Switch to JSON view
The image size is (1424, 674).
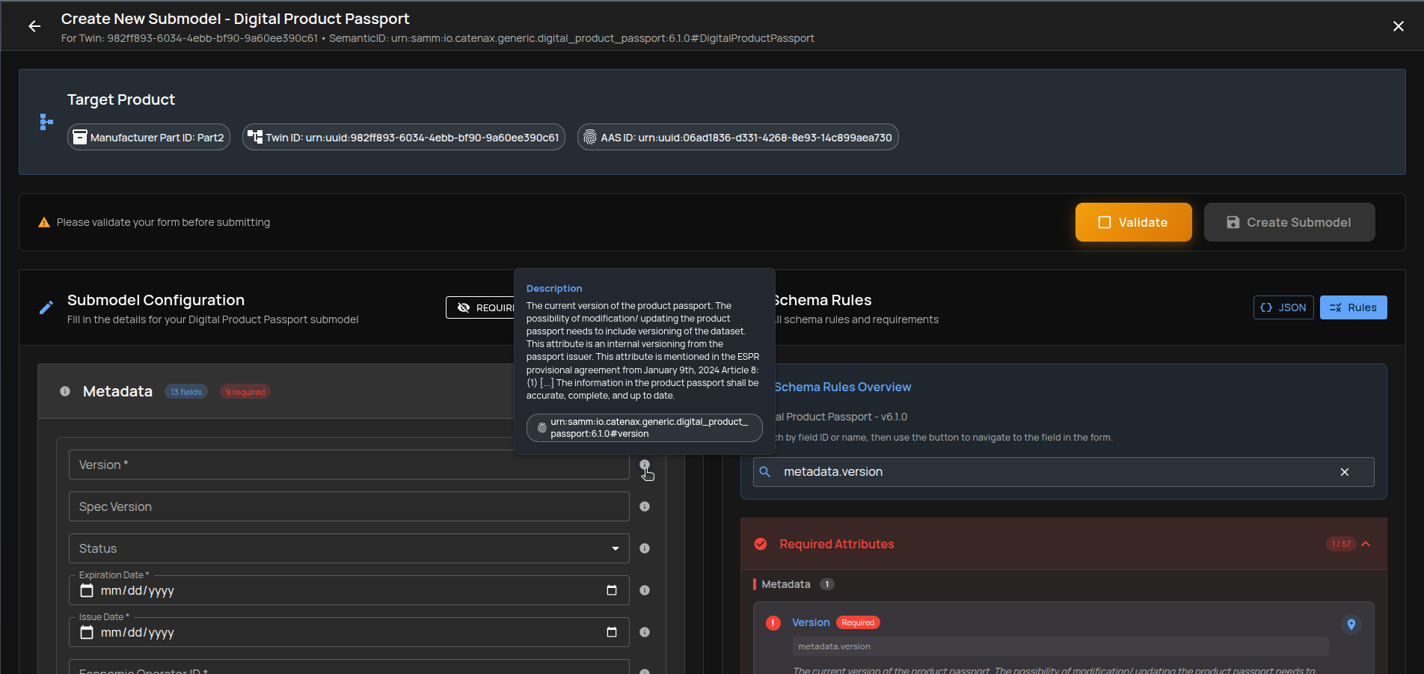tap(1283, 307)
